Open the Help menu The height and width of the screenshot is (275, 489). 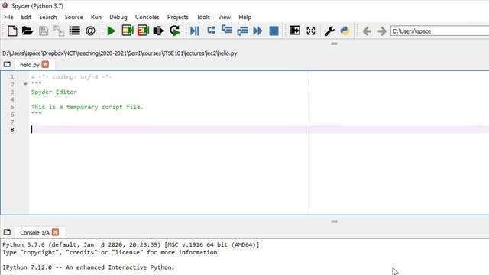pyautogui.click(x=244, y=17)
